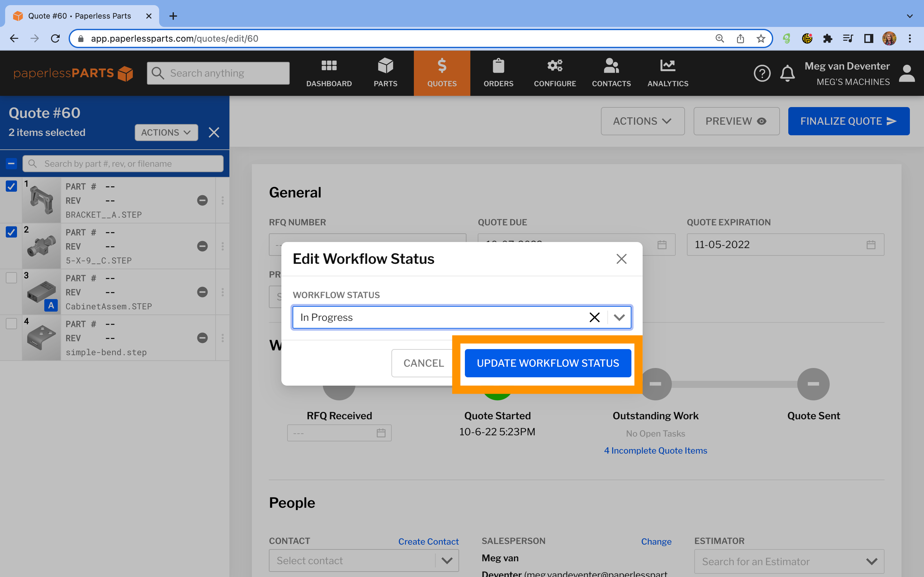
Task: Deselect all parts with the minus checkbox
Action: tap(12, 163)
